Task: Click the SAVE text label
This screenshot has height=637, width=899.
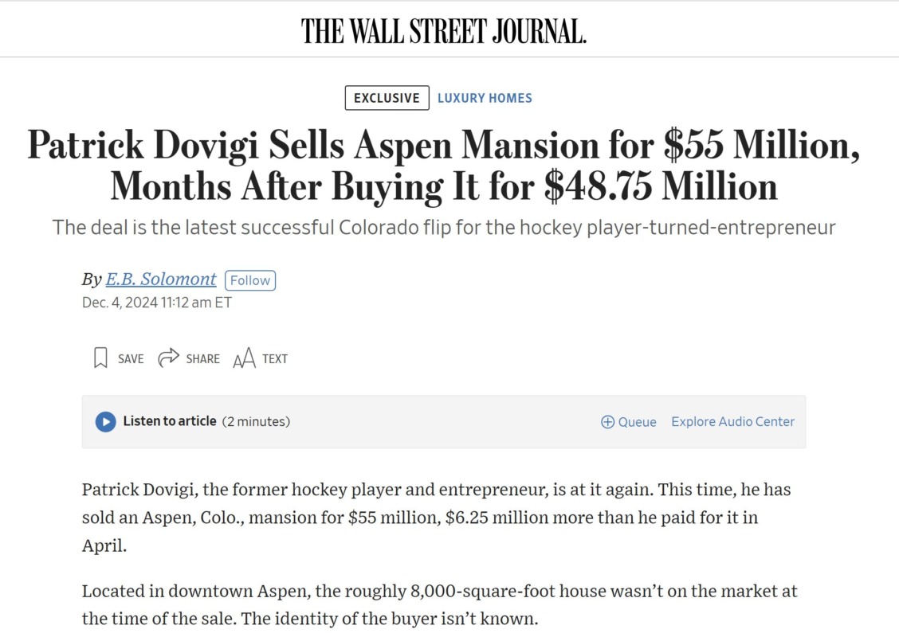Action: [x=131, y=359]
